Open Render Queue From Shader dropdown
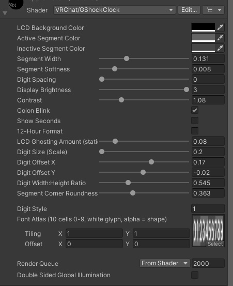 point(165,263)
